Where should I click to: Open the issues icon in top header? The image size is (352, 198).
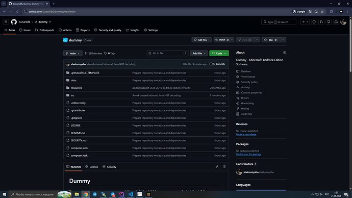(x=314, y=22)
